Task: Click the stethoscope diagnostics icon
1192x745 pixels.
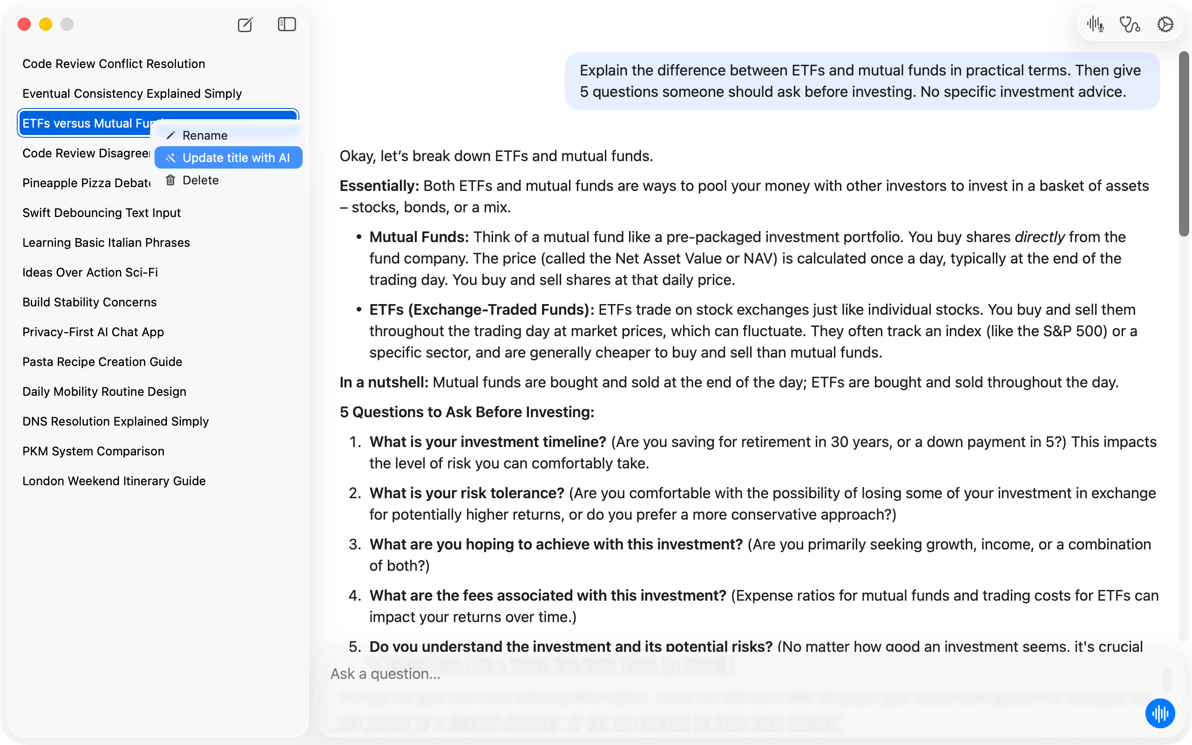Action: click(1130, 24)
